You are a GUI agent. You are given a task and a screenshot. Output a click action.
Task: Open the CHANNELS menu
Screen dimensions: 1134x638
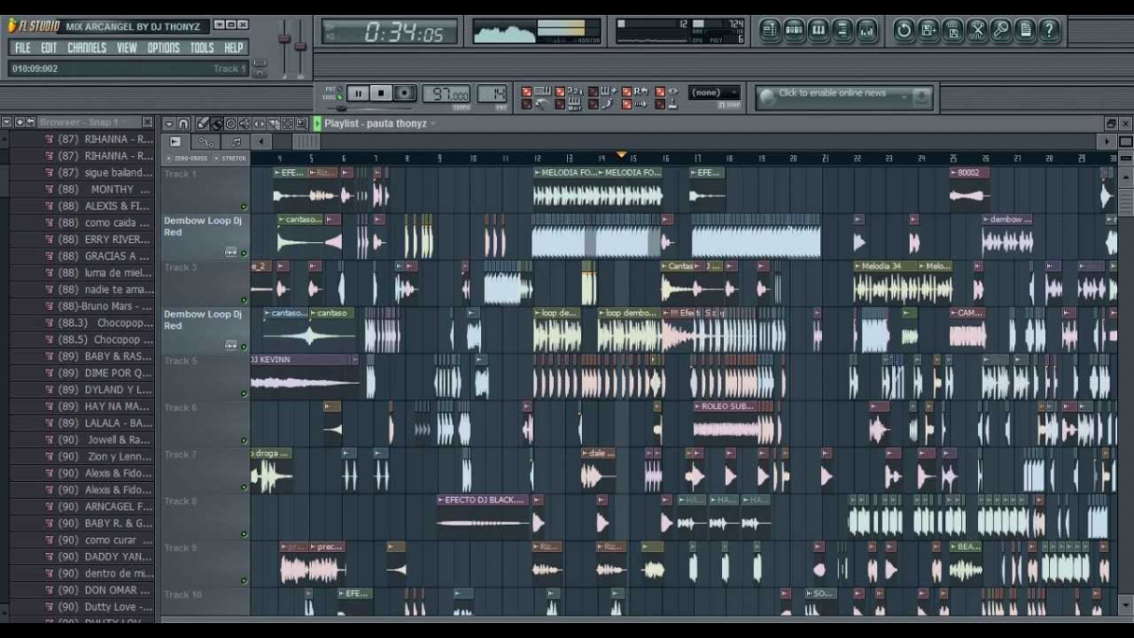pos(87,47)
